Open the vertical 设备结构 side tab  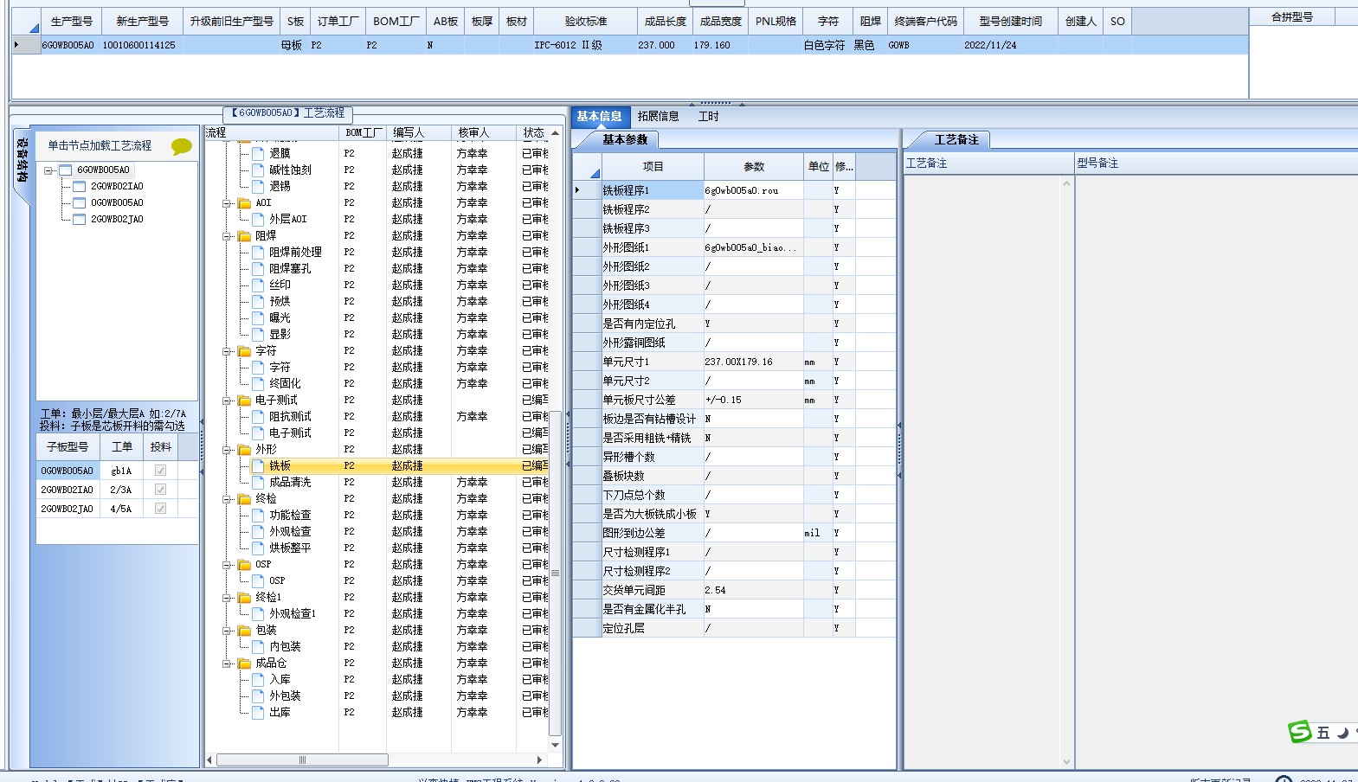[22, 162]
